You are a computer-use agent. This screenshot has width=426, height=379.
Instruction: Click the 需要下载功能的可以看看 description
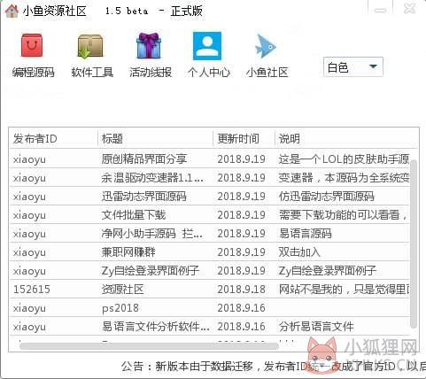click(x=343, y=215)
